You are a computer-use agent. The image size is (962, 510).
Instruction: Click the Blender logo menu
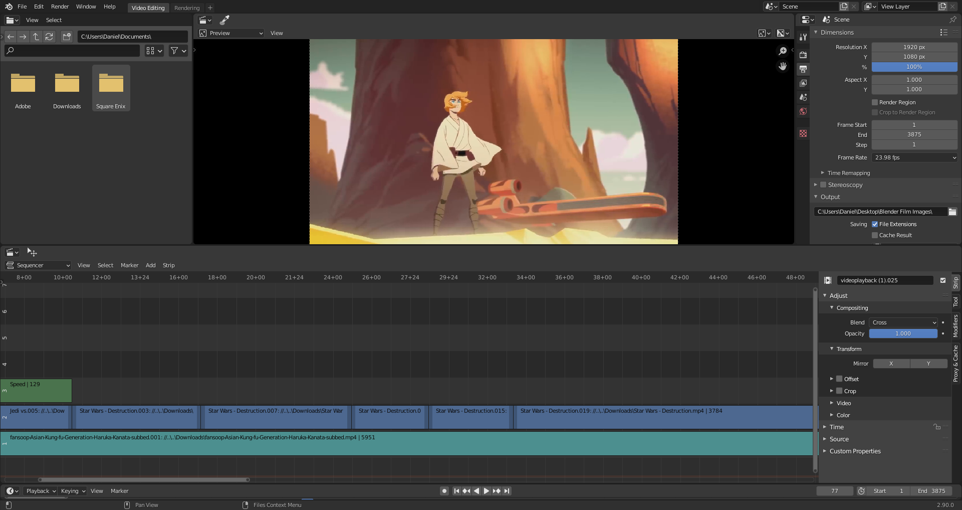[x=9, y=7]
